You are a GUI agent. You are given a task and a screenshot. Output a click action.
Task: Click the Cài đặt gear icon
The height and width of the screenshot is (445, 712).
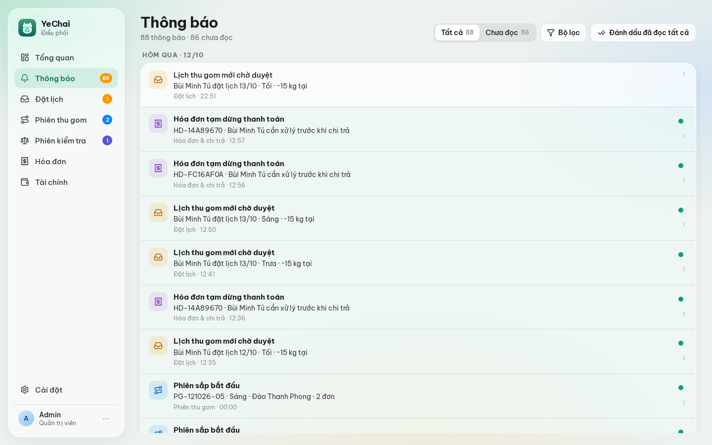pyautogui.click(x=25, y=390)
